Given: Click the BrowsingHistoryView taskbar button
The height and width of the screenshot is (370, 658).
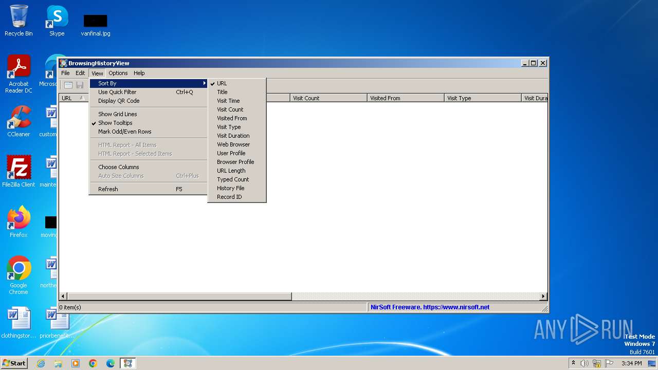Looking at the screenshot, I should coord(128,363).
